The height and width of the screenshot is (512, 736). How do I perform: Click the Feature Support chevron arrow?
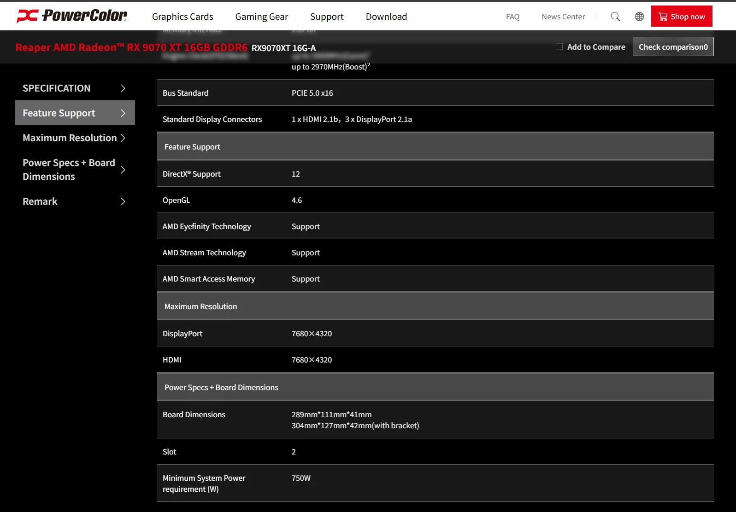point(123,113)
